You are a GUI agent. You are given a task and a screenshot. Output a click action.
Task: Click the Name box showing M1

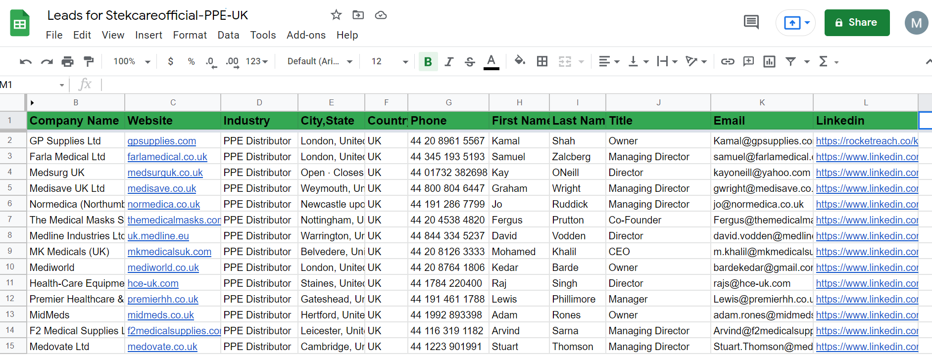click(33, 85)
